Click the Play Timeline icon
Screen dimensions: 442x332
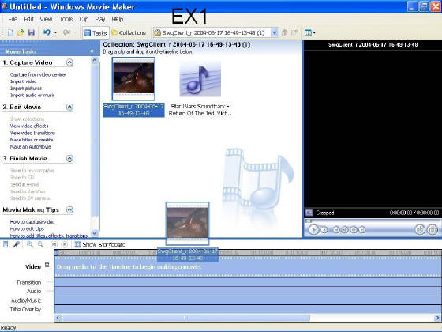pyautogui.click(x=65, y=244)
